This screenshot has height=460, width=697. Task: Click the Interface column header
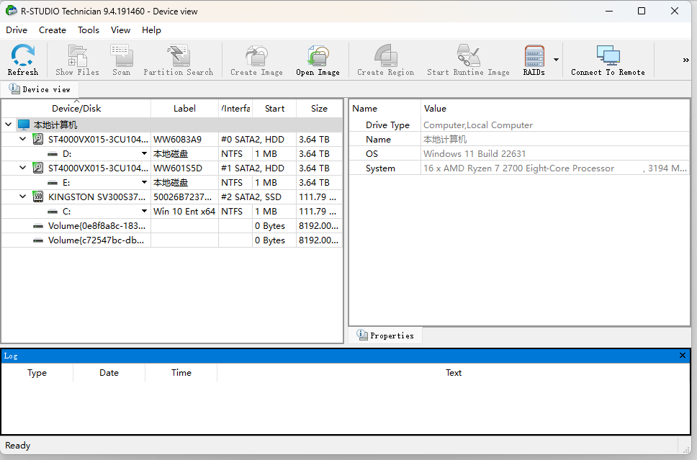pyautogui.click(x=235, y=109)
